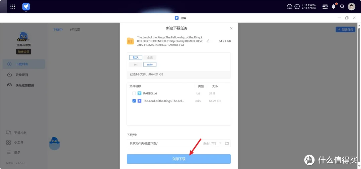This screenshot has height=169, width=361.
Task: Open the app launcher grid icon
Action: (x=13, y=7)
